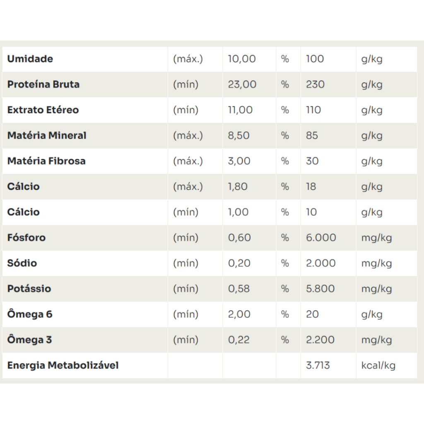Select the Proteína Bruta label
Image resolution: width=424 pixels, height=424 pixels.
[43, 84]
